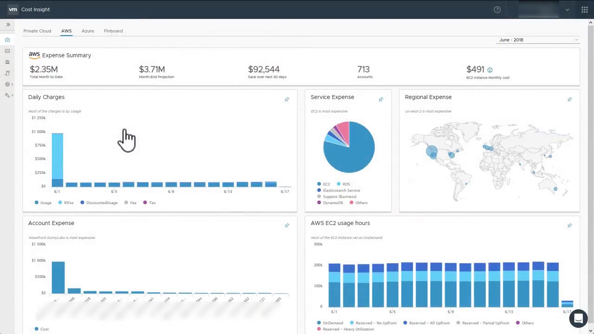Image resolution: width=594 pixels, height=334 pixels.
Task: Pin the Daily Charges chart
Action: [x=287, y=99]
